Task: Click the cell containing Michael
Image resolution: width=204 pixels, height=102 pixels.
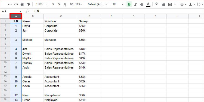Action: point(33,40)
